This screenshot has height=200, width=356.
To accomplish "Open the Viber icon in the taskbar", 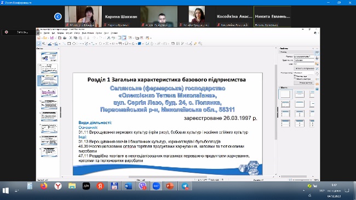I will (142, 186).
